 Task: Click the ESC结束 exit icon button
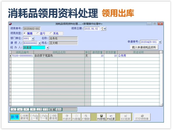[x=126, y=117]
